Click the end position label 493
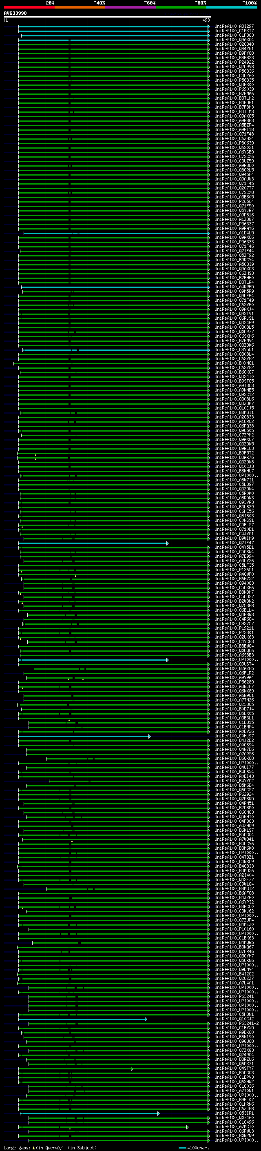 206,20
